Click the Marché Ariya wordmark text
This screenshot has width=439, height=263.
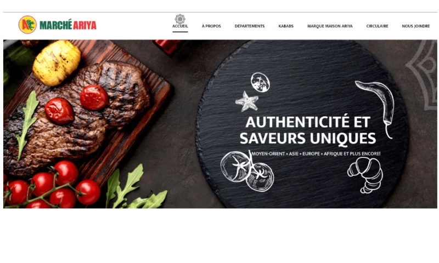[x=68, y=25]
